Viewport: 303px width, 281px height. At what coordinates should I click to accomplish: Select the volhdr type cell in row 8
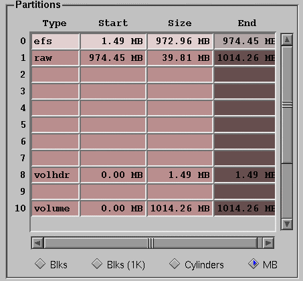(56, 175)
